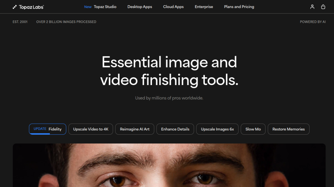This screenshot has width=334, height=187.
Task: Expand the Desktop Apps menu
Action: click(x=140, y=7)
